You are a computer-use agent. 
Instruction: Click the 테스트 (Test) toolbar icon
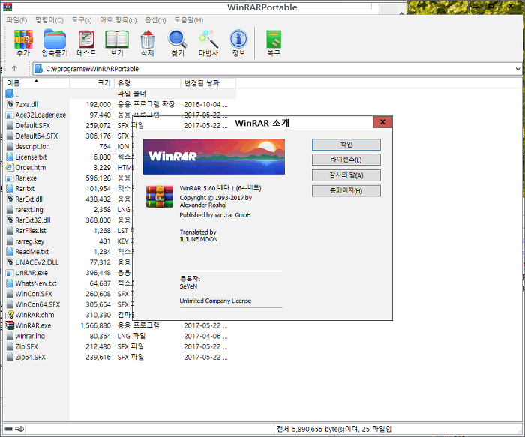86,43
